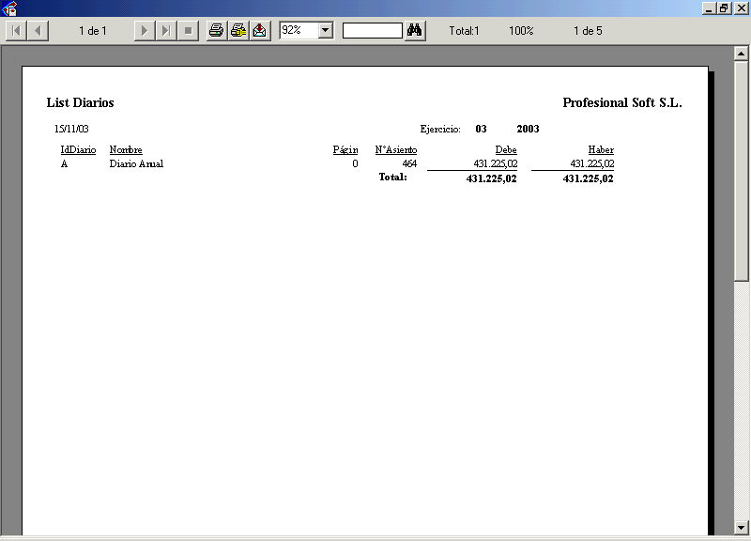
Task: Go to next page of report
Action: click(x=145, y=31)
